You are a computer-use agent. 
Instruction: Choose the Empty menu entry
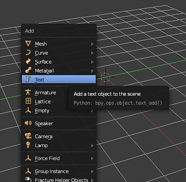[x=59, y=110]
